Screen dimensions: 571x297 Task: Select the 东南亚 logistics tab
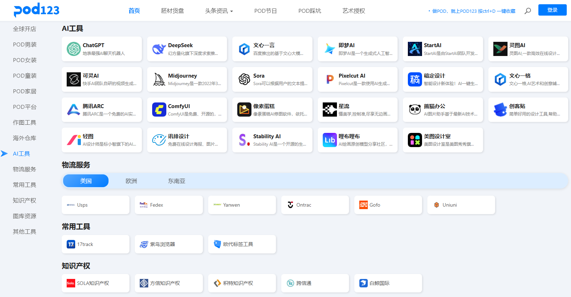point(177,181)
